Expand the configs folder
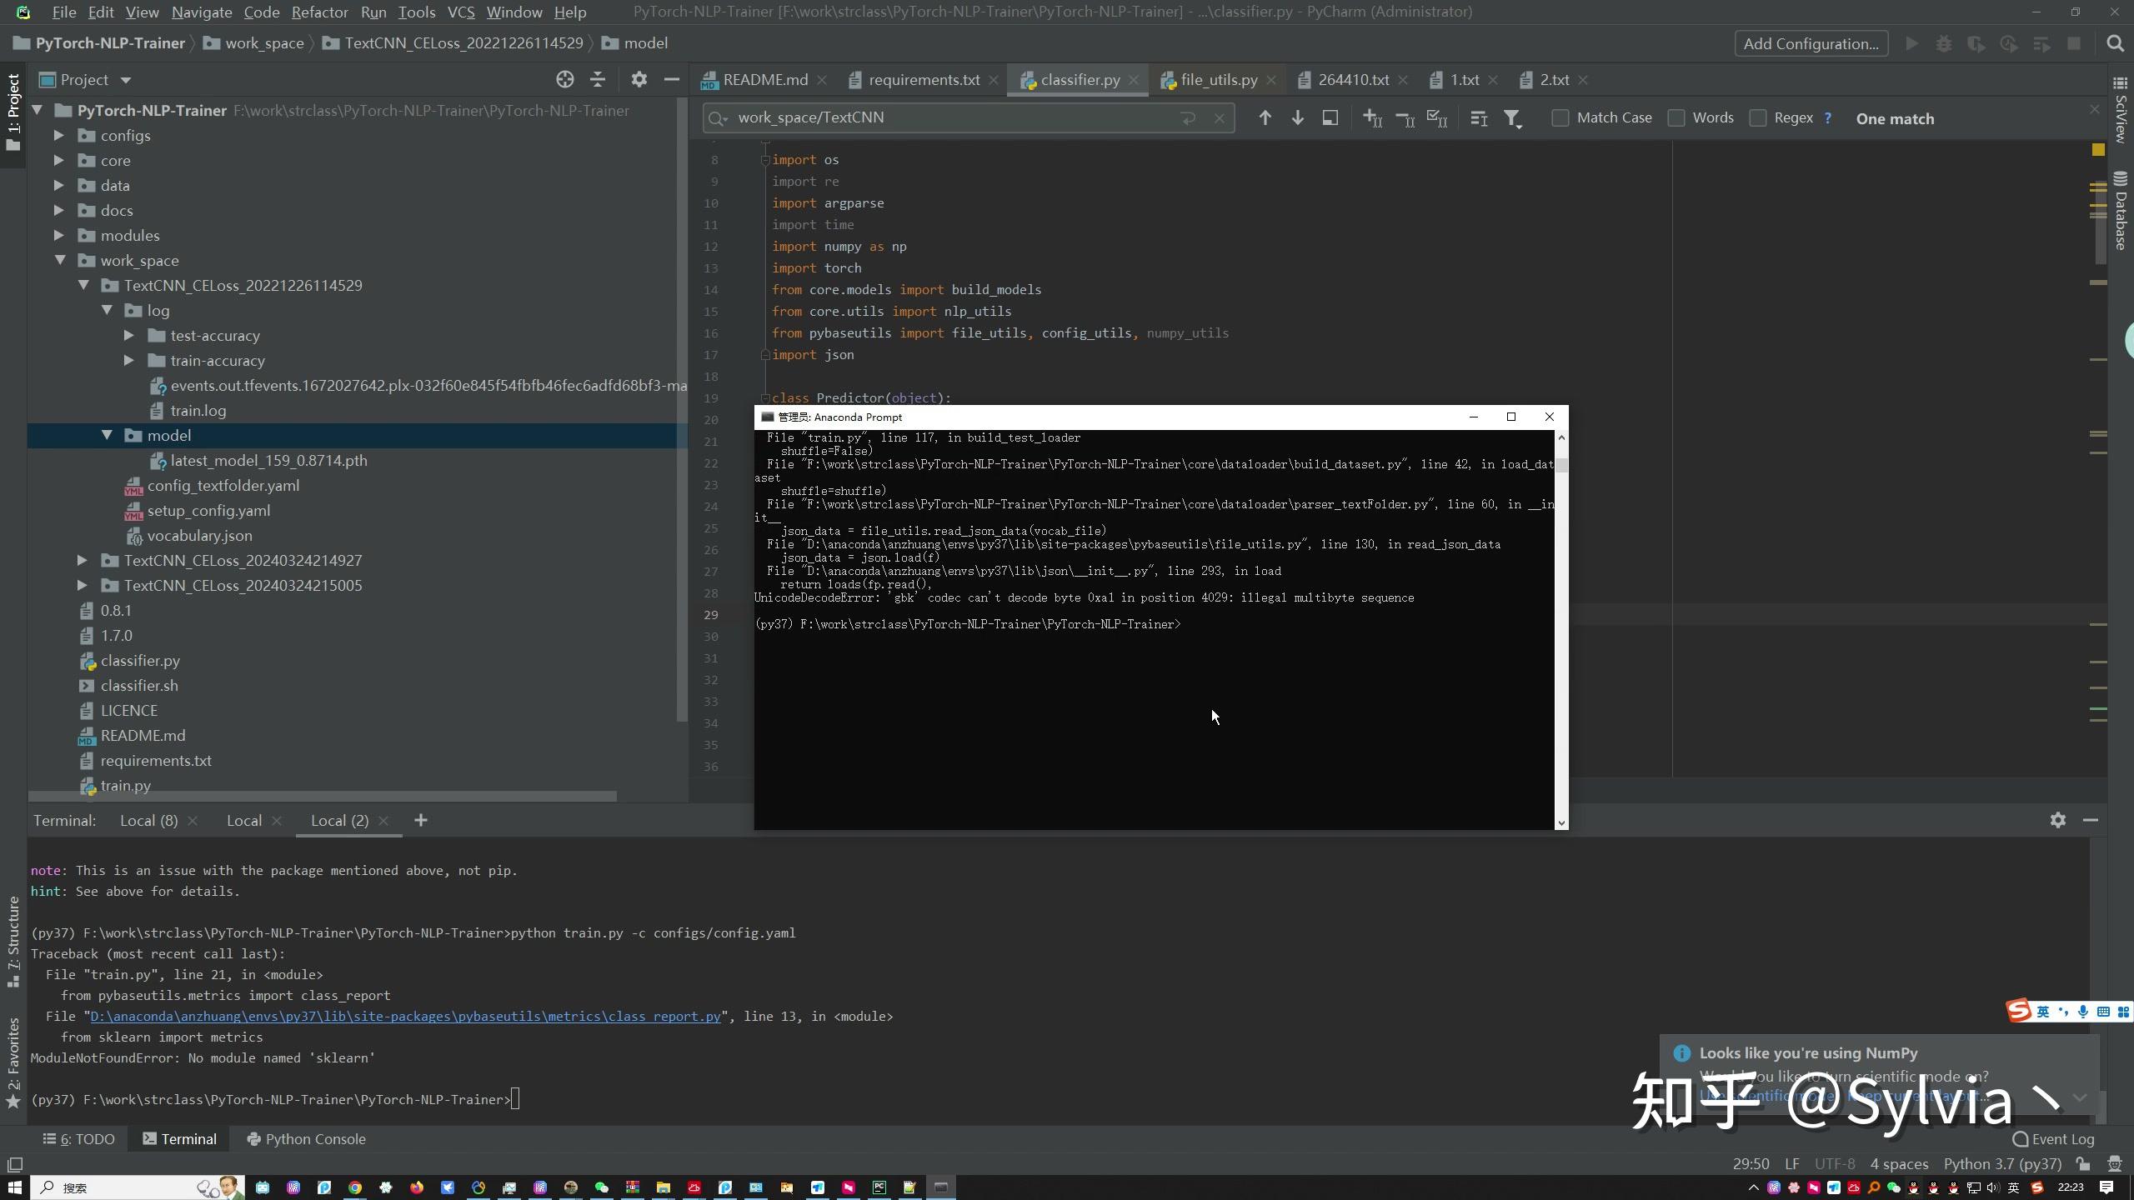 pos(58,135)
